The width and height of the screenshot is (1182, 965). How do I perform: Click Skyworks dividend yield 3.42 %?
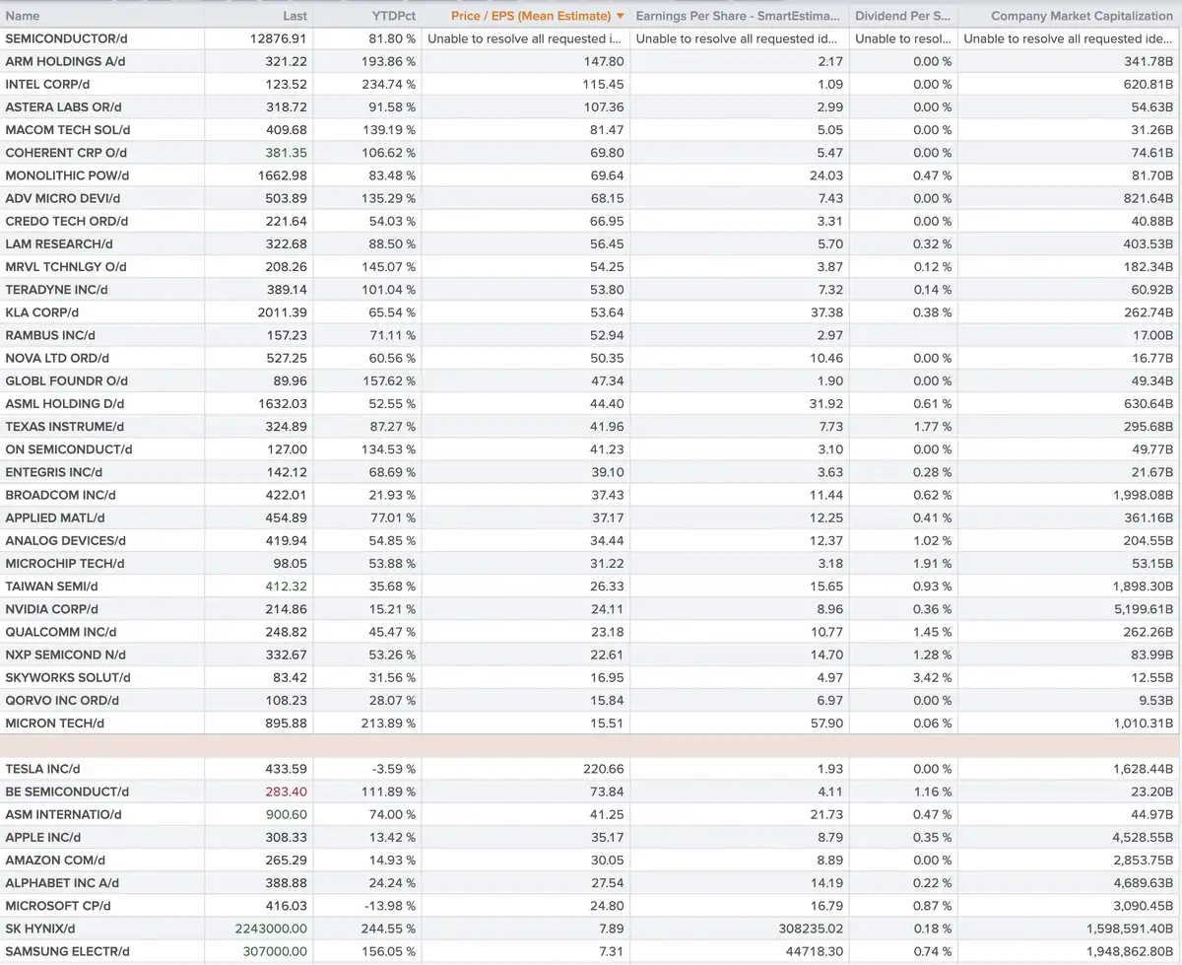tap(933, 677)
